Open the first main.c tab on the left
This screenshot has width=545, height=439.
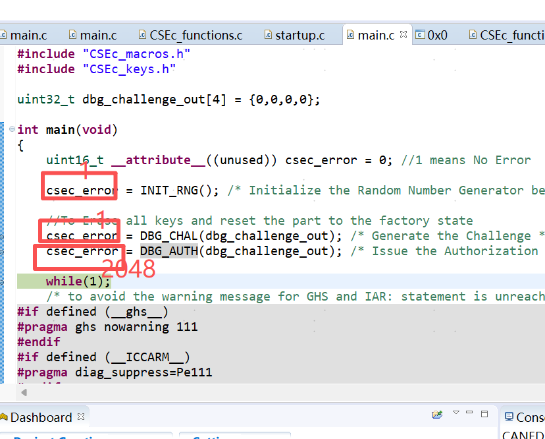pyautogui.click(x=24, y=35)
